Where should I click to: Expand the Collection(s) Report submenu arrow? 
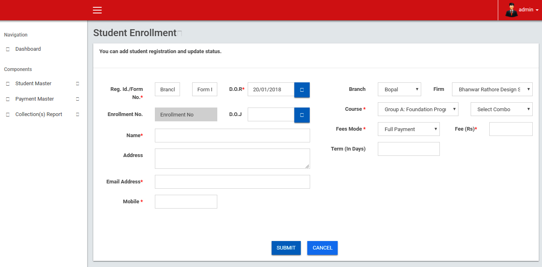[x=77, y=114]
